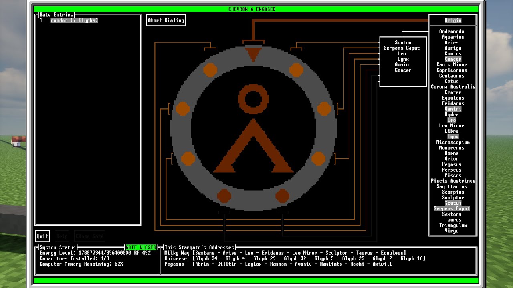Screen dimensions: 513x288
Task: Click highlighted Lynx in the right-hand glyph list
Action: pyautogui.click(x=453, y=137)
